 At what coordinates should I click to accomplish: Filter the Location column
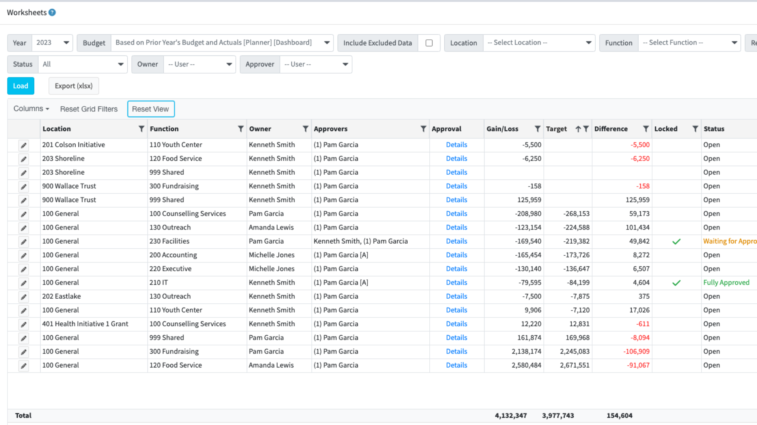pyautogui.click(x=142, y=129)
